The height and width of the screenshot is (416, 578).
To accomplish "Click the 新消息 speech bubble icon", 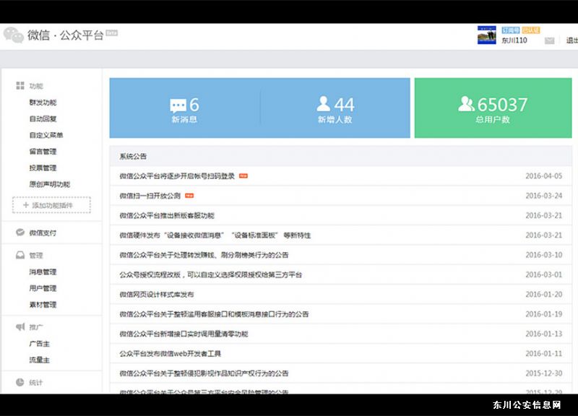I will [178, 105].
